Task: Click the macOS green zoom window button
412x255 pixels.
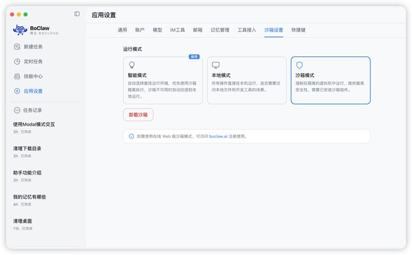Action: point(25,14)
